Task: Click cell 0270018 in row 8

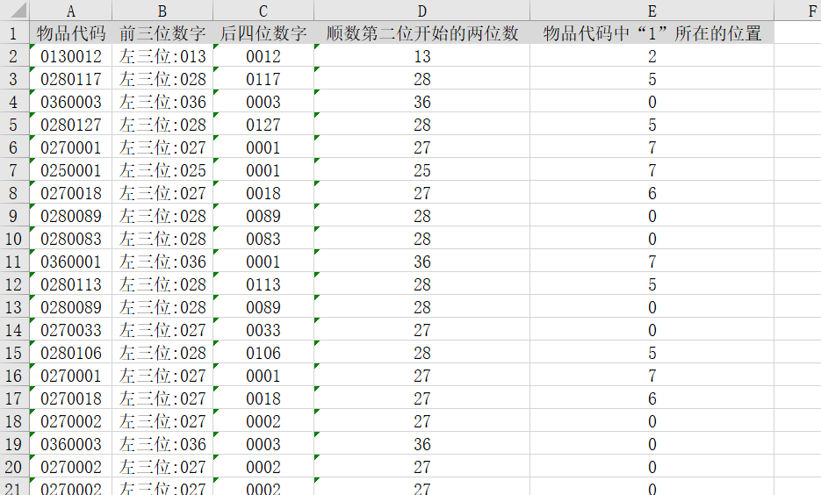Action: point(71,192)
